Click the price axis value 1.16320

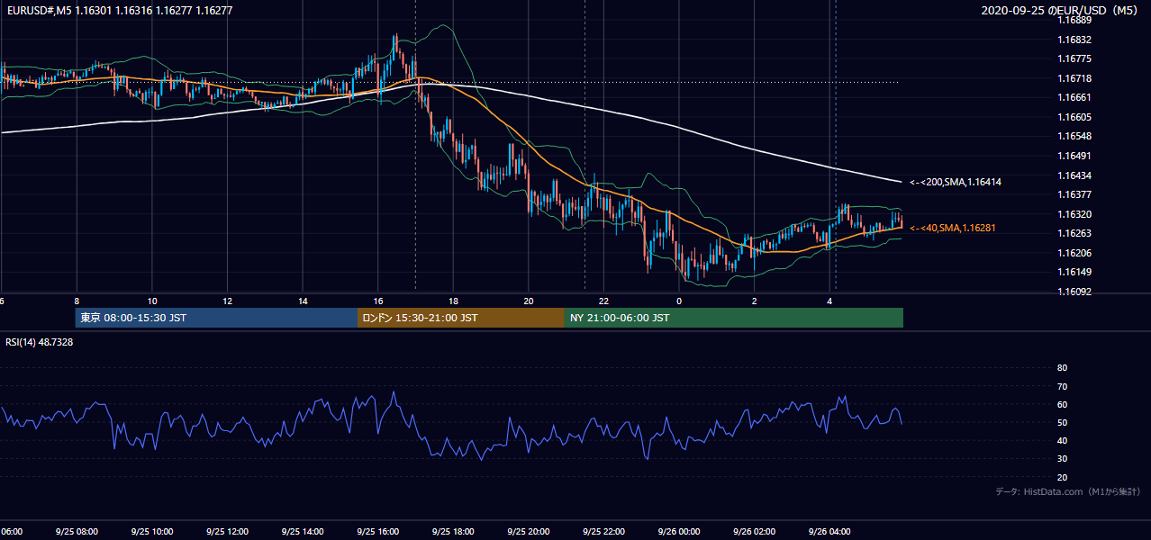[1074, 214]
